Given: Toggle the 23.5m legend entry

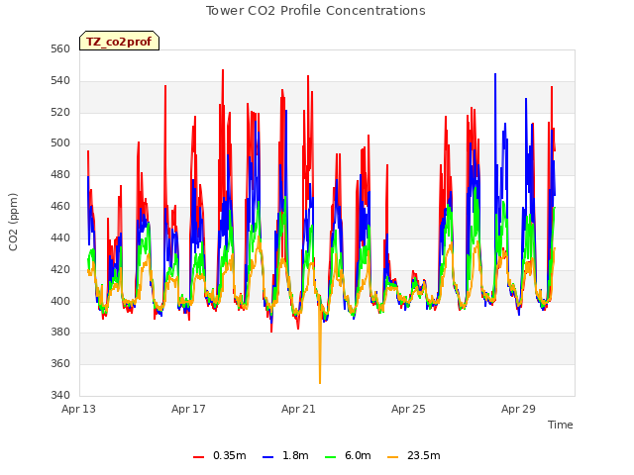Looking at the screenshot, I should (x=414, y=455).
